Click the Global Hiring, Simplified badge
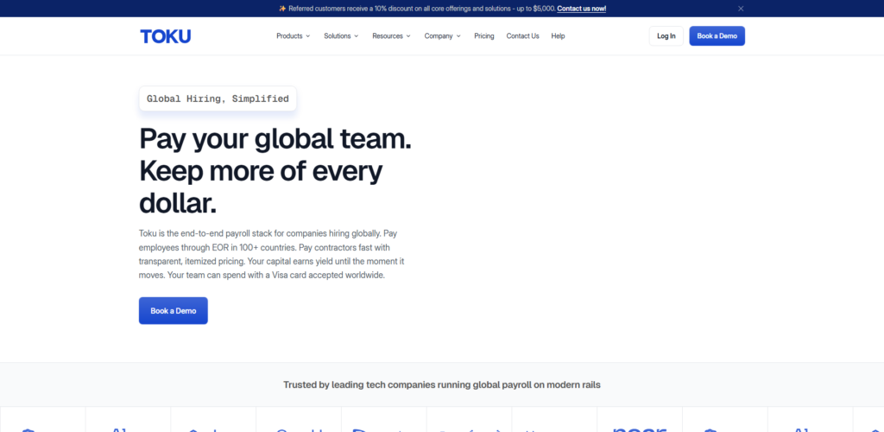 [x=218, y=98]
